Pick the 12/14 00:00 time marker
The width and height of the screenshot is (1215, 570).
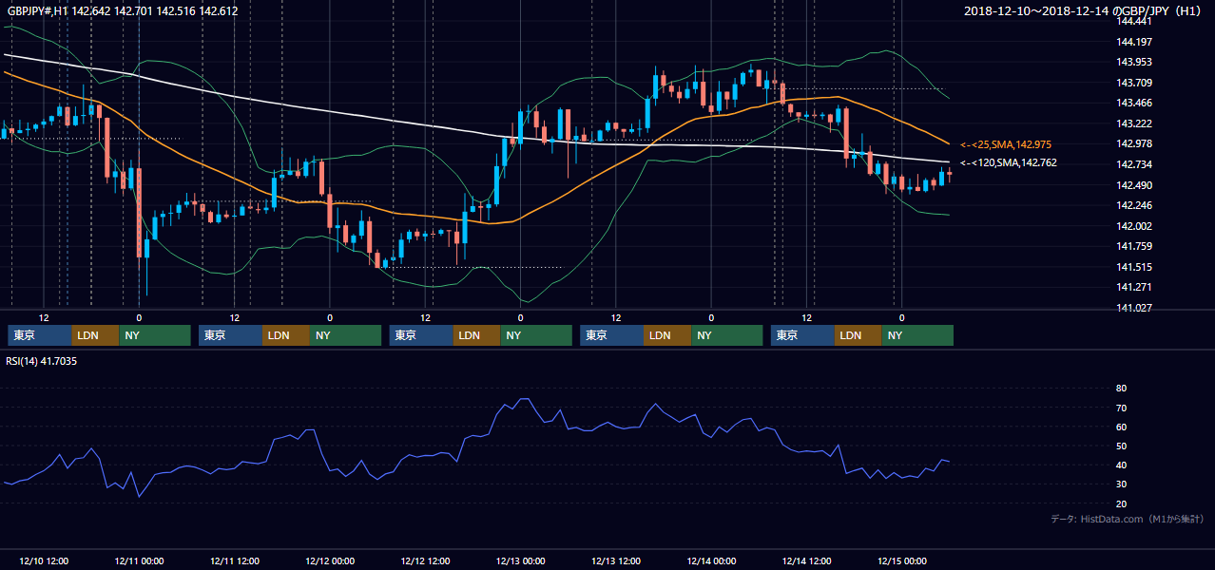click(711, 560)
